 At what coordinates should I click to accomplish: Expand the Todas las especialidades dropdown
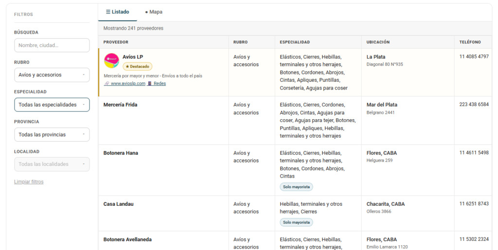point(52,105)
